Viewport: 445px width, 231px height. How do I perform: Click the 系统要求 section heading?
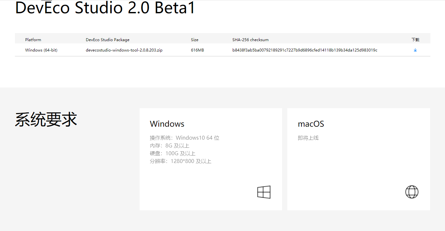[46, 119]
